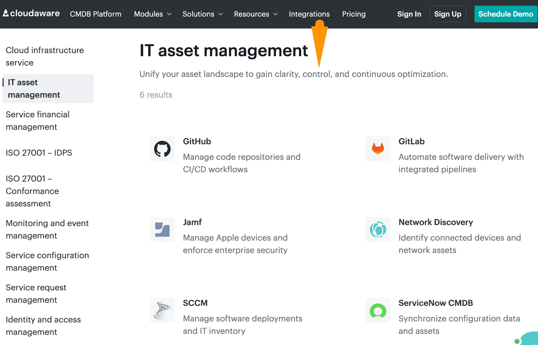The image size is (538, 345).
Task: Navigate to the Pricing page
Action: (x=353, y=14)
